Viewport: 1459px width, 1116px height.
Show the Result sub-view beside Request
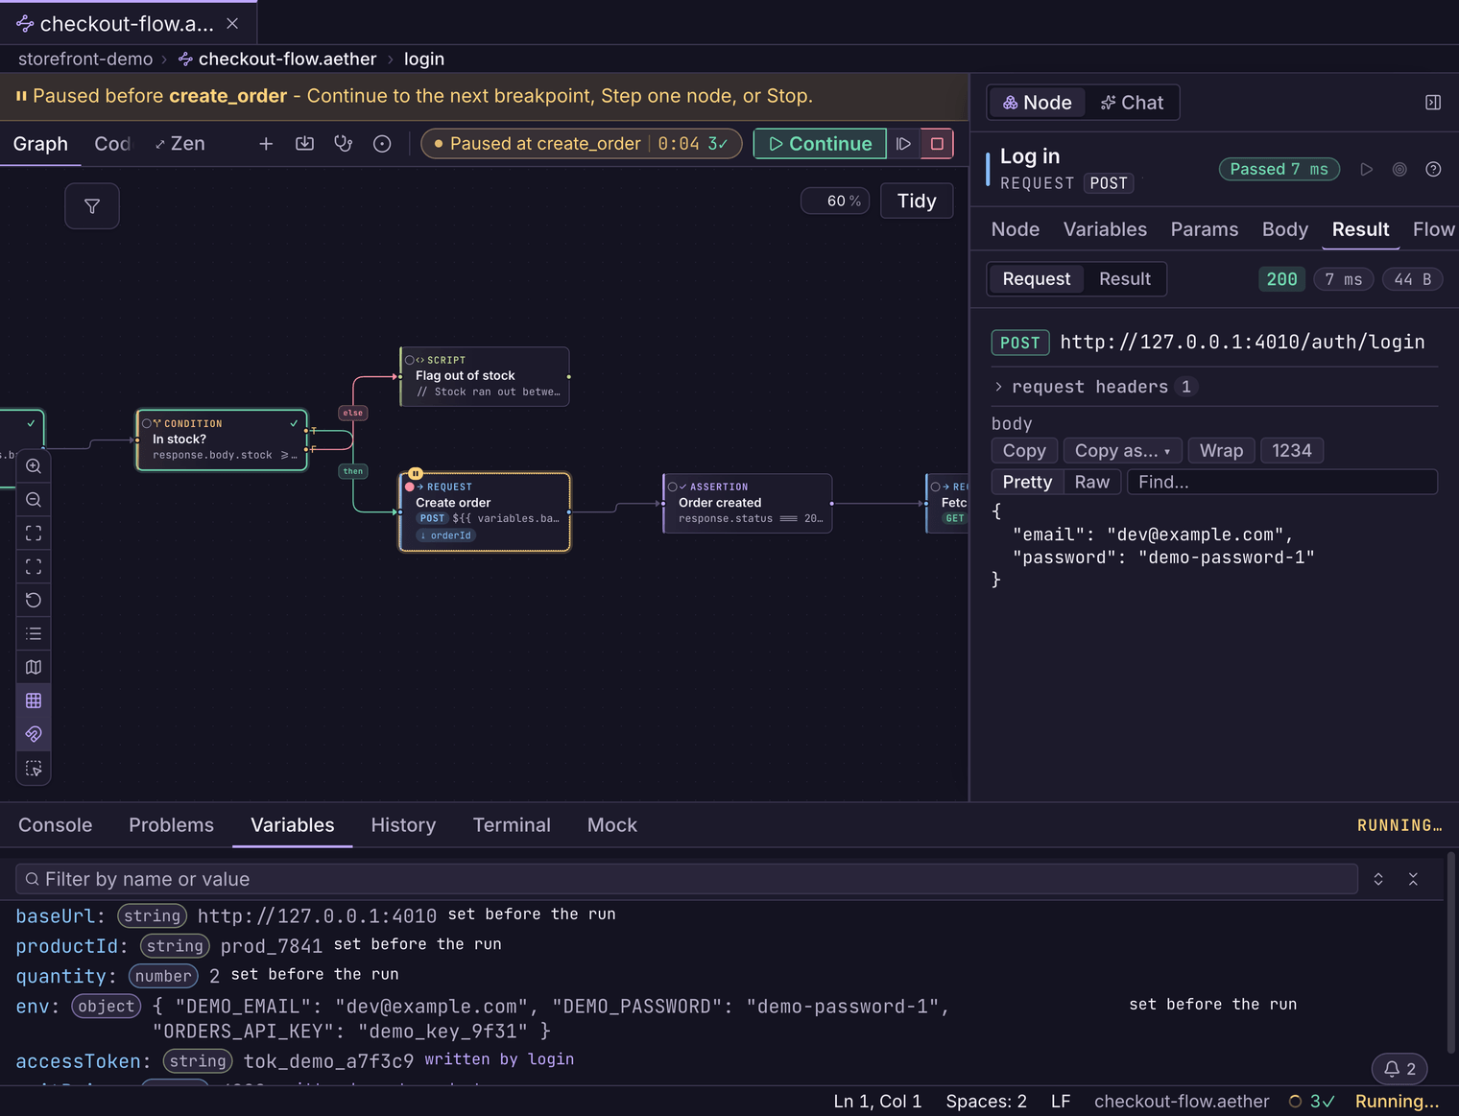[x=1124, y=279]
